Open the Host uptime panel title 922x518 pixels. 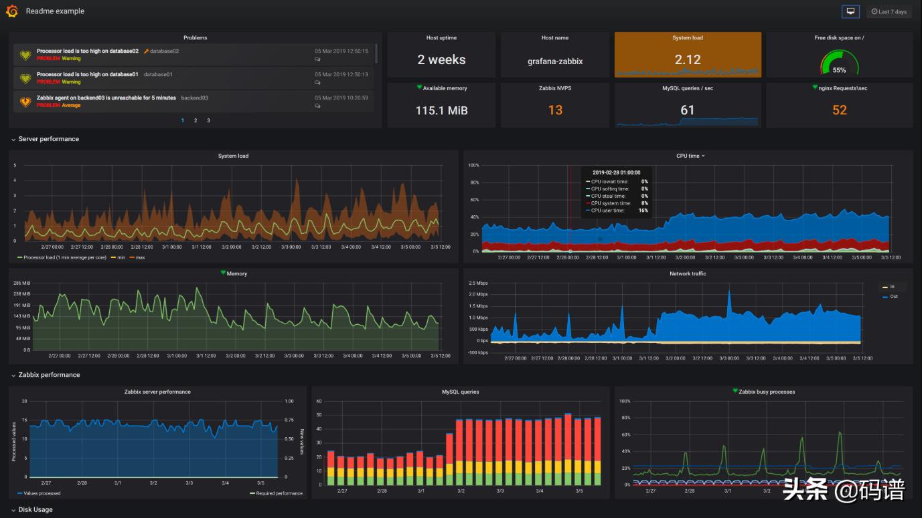(x=441, y=37)
